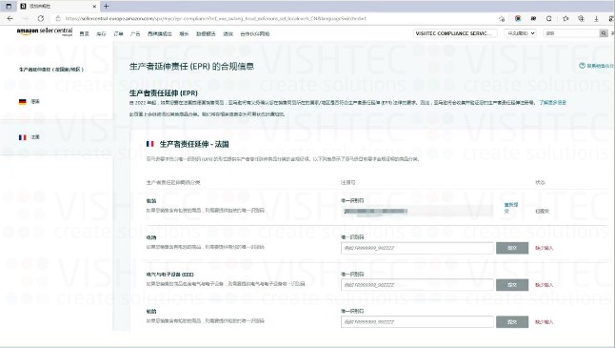Open browser favorites star icon
Viewport: 615px width, 348px height.
pos(565,18)
